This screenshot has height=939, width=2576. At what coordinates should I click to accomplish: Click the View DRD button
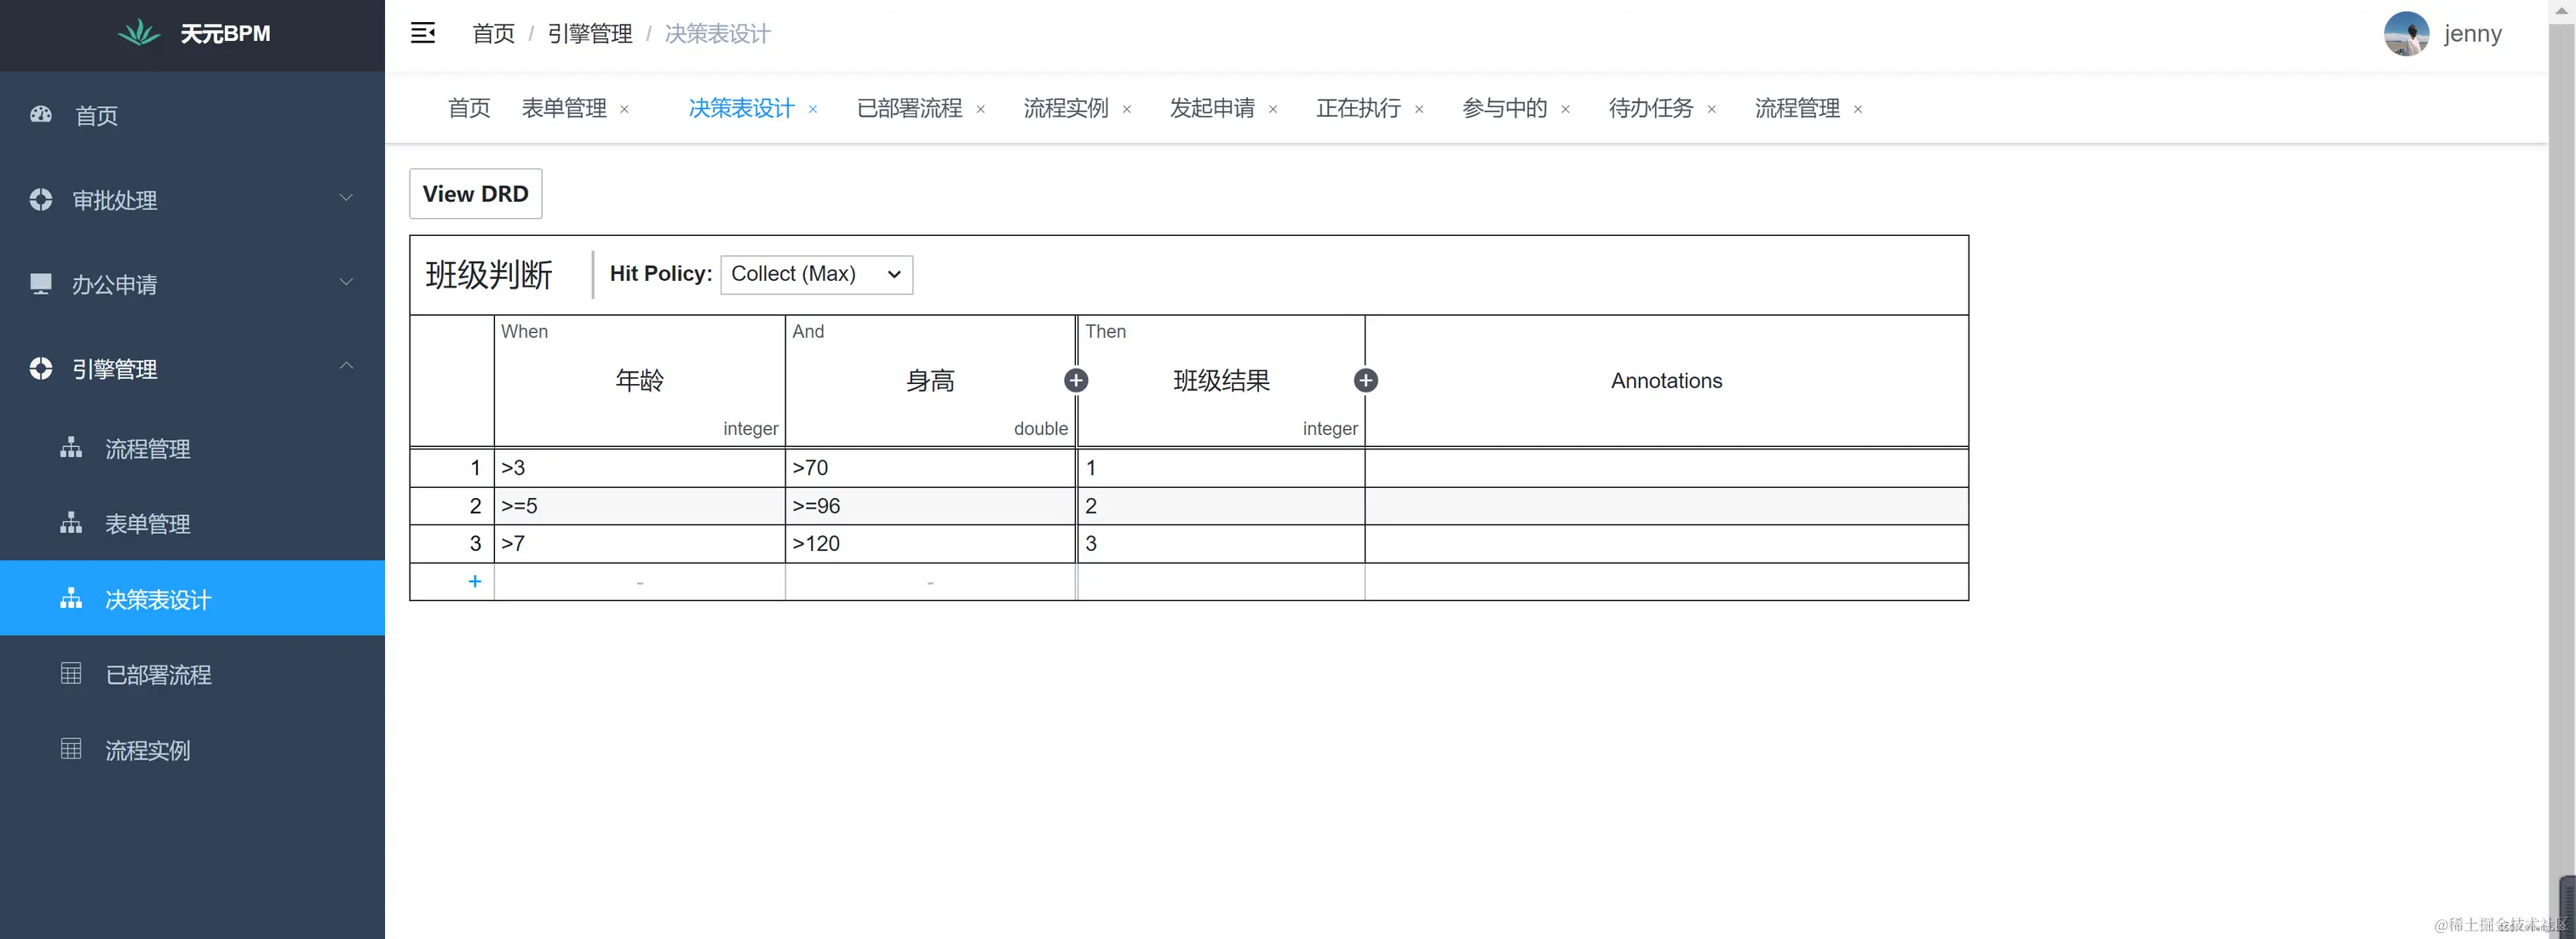[x=475, y=194]
